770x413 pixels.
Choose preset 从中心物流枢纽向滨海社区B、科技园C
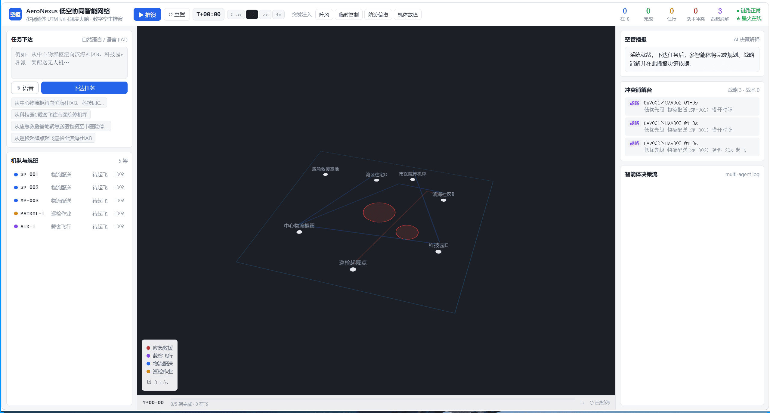pos(59,103)
